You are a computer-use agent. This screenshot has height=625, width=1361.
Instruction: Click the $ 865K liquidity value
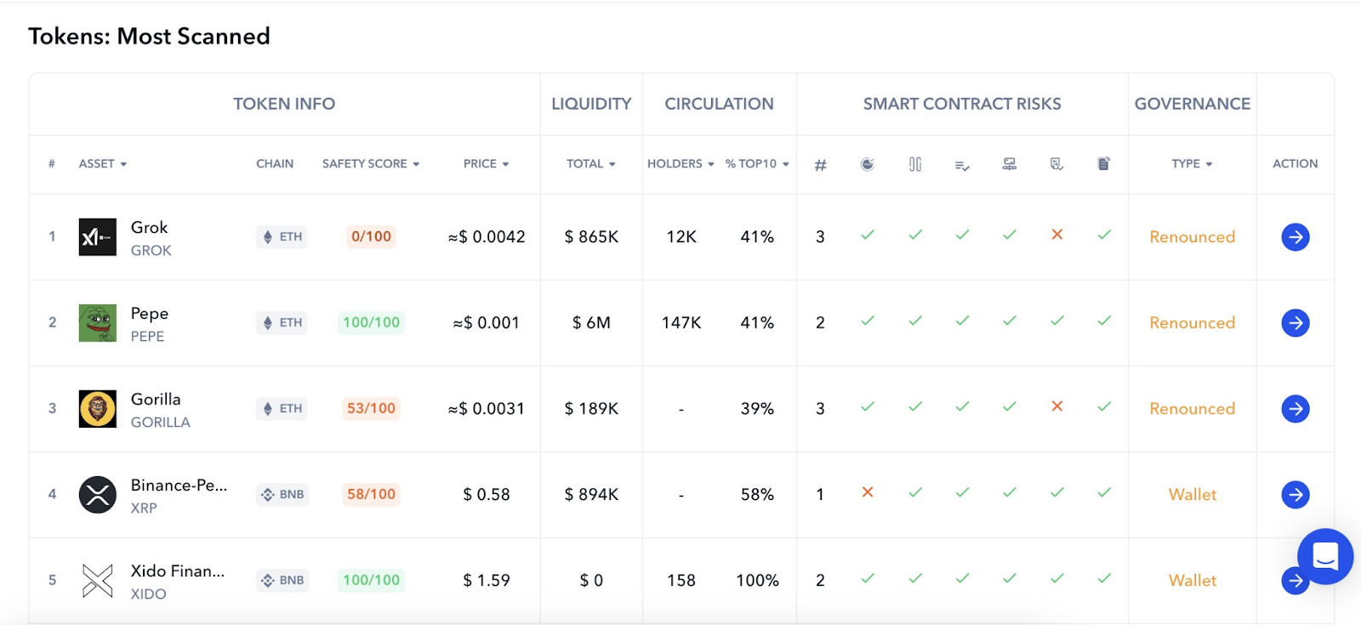pyautogui.click(x=591, y=237)
